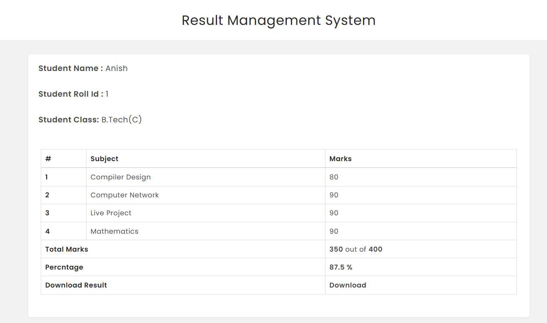Image resolution: width=547 pixels, height=323 pixels.
Task: Click row number 4 in the table
Action: click(47, 231)
